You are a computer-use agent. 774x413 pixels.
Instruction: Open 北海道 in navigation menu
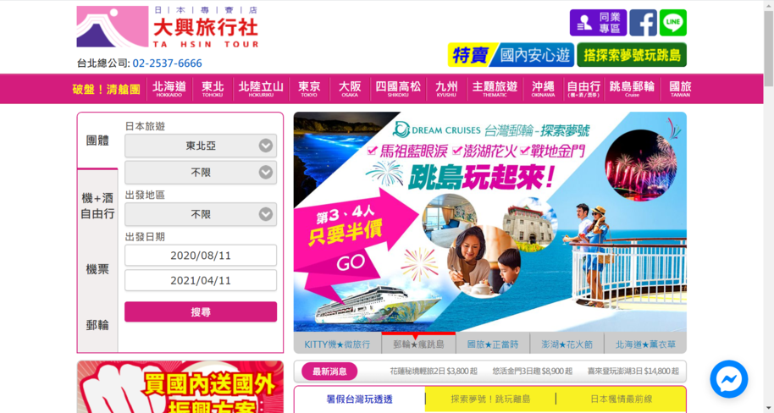pyautogui.click(x=169, y=89)
